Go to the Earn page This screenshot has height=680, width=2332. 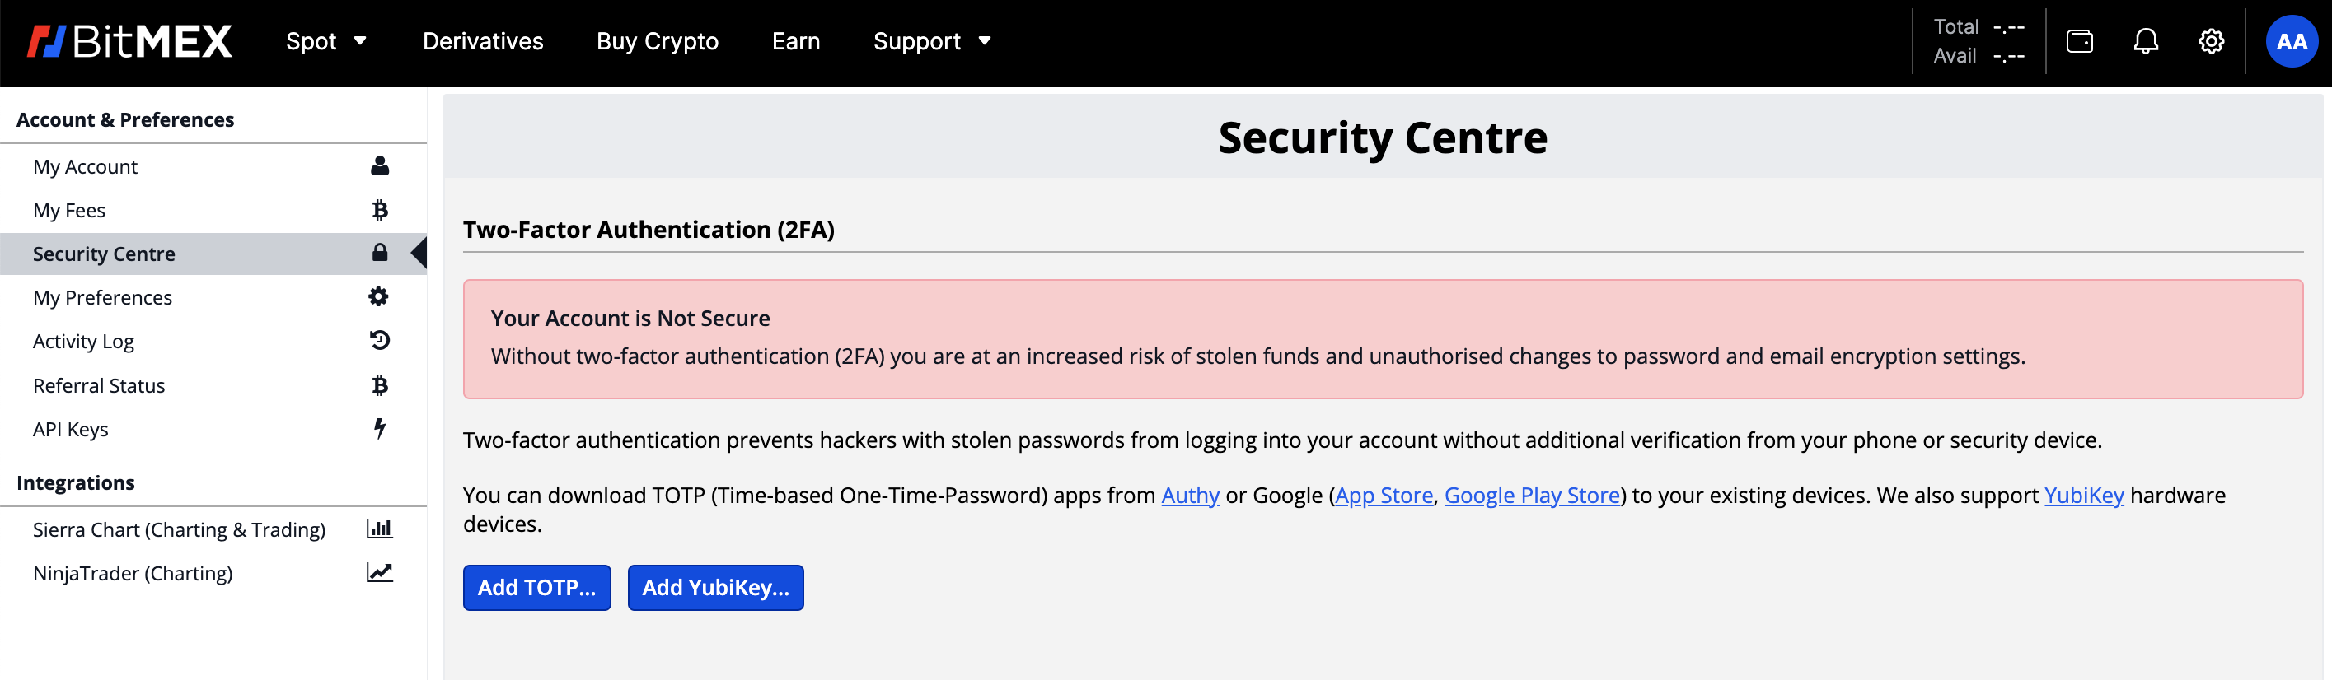[x=796, y=42]
